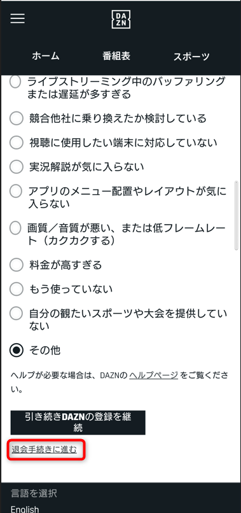Select 視聴に使用したい端末に対応していない option
Screen dimensions: 241x513
click(16, 143)
